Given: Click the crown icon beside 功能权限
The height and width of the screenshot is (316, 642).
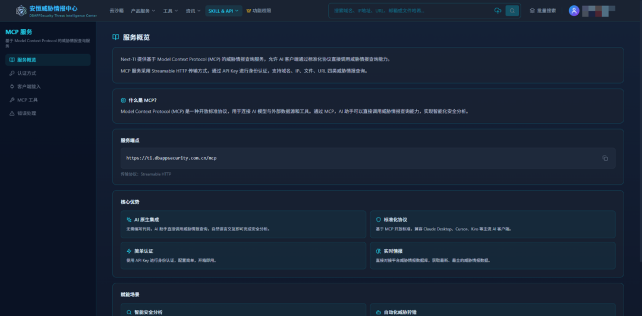Looking at the screenshot, I should click(248, 11).
